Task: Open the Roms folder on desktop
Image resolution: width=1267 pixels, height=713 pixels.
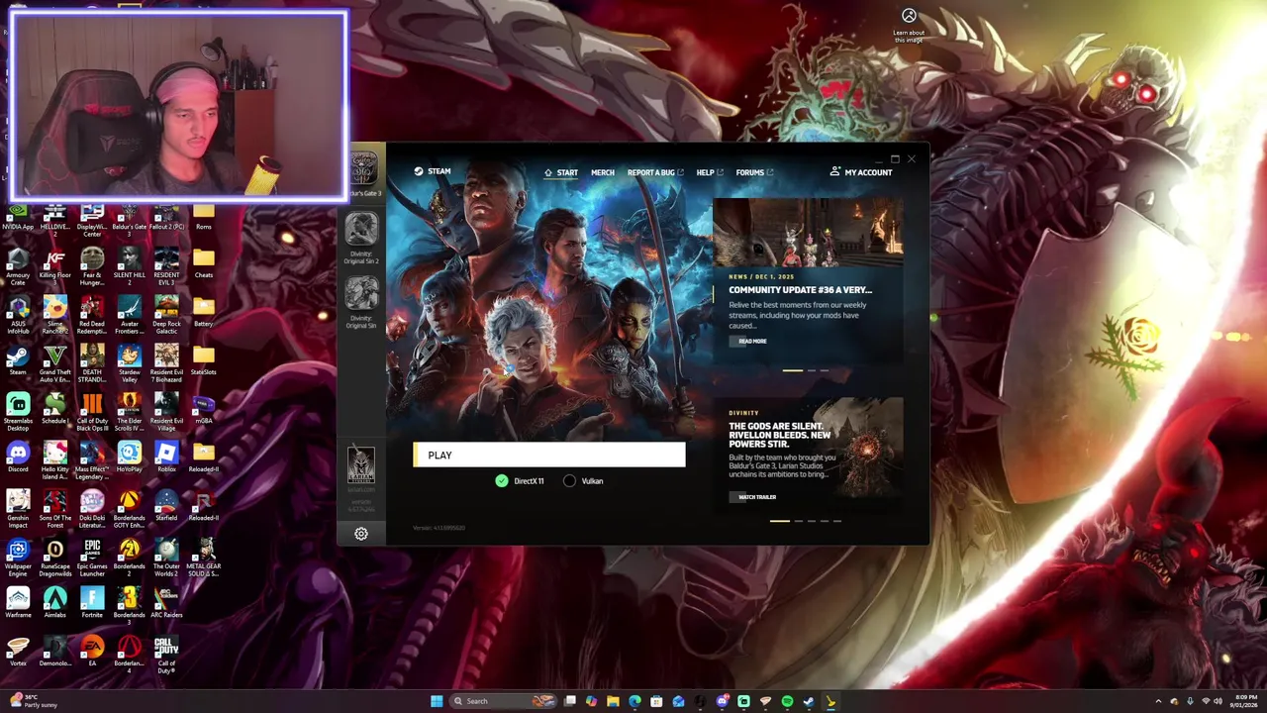Action: pyautogui.click(x=204, y=215)
